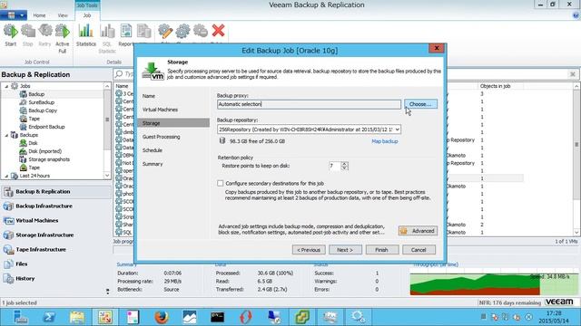Click Choose button for backup proxy
581x326 pixels.
coord(420,104)
